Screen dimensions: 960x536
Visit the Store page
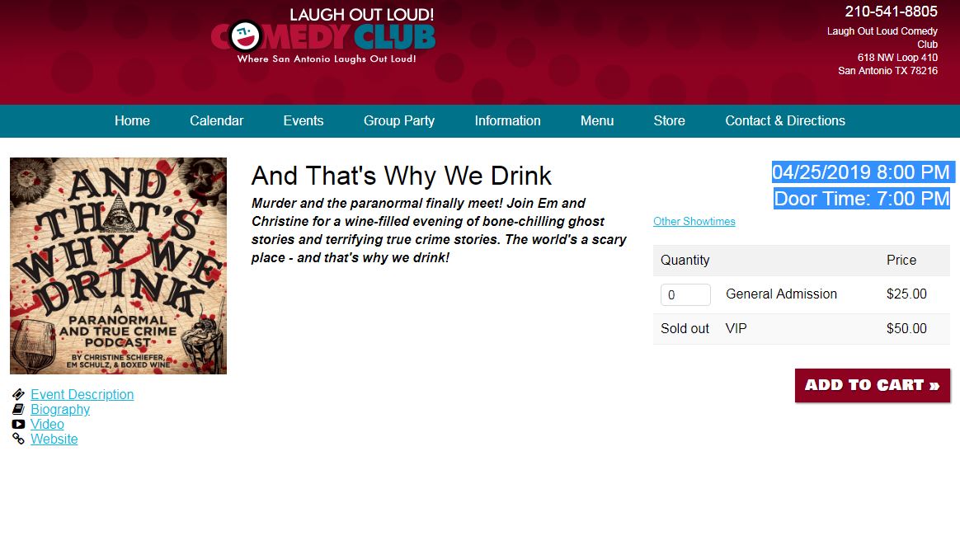(669, 120)
